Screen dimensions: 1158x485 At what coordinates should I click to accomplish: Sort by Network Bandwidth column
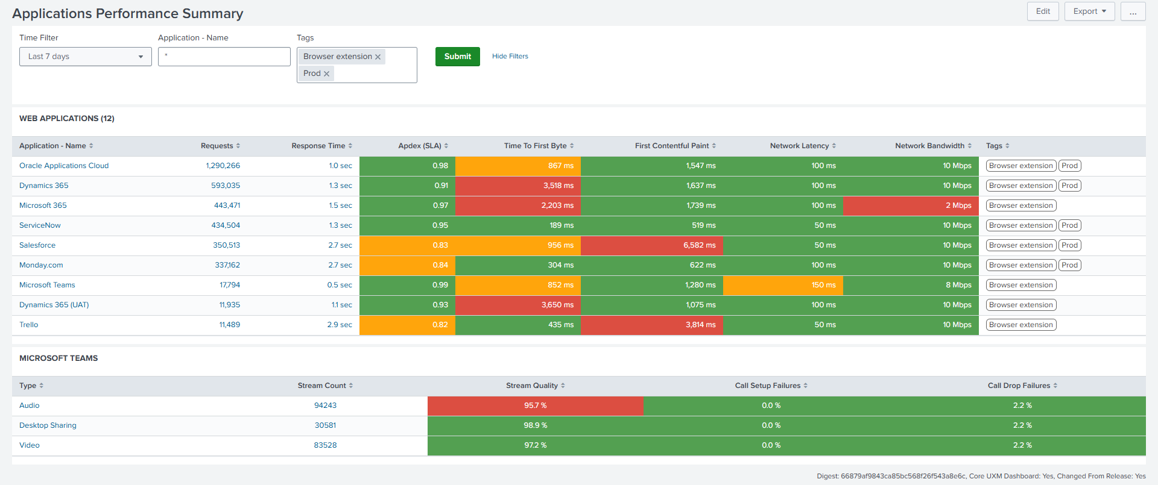click(933, 146)
